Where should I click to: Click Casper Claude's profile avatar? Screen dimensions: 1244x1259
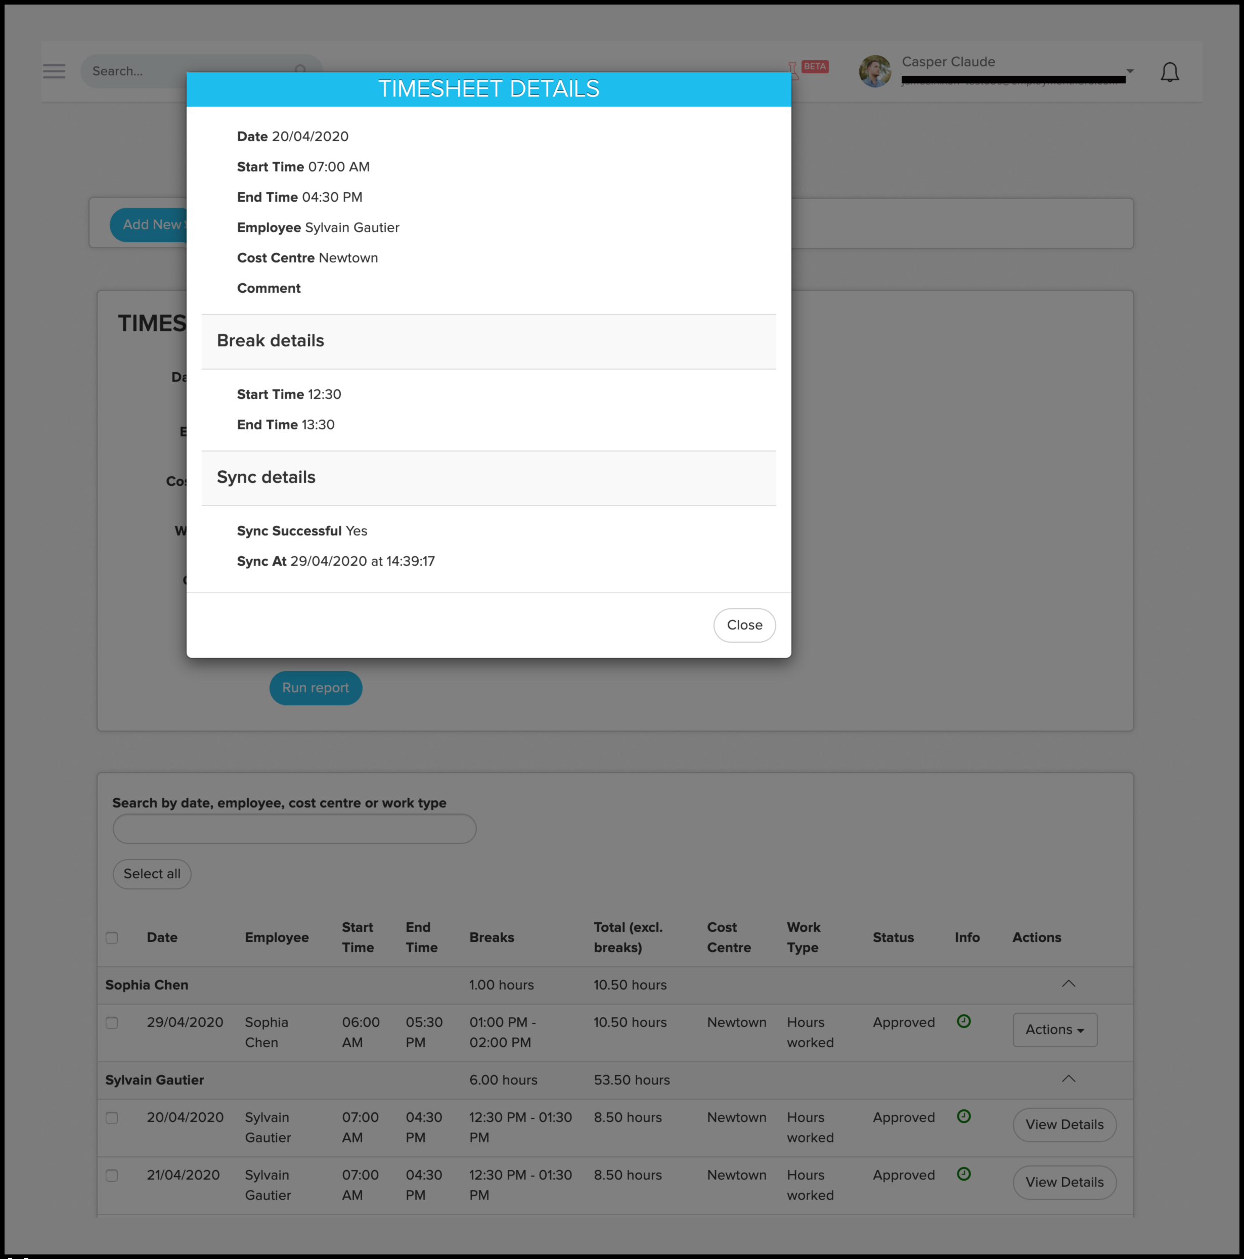click(x=874, y=71)
